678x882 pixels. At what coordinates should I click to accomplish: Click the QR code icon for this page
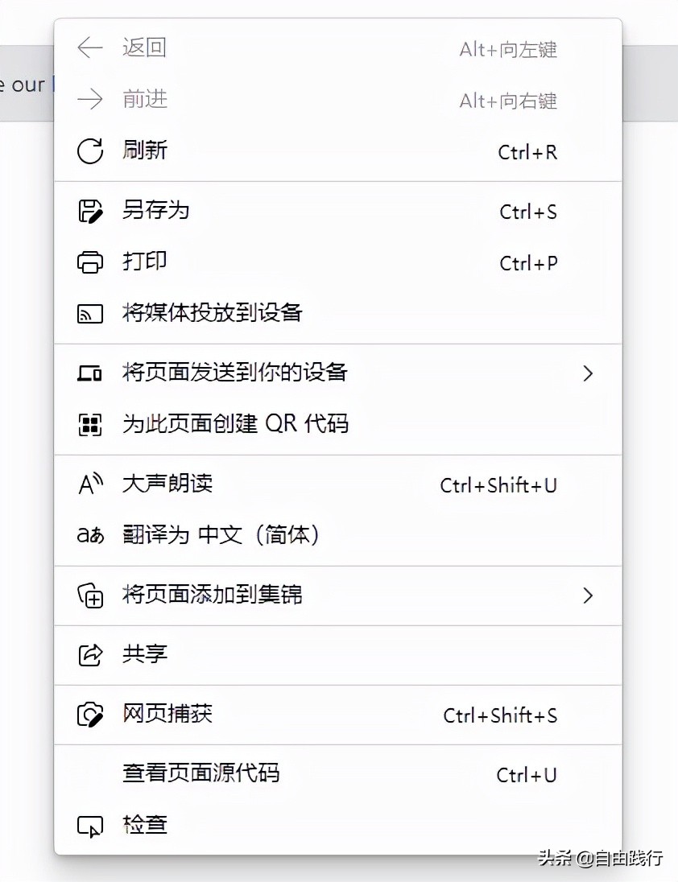91,424
